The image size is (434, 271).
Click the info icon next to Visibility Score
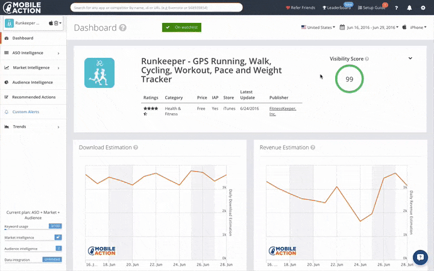[x=367, y=59]
